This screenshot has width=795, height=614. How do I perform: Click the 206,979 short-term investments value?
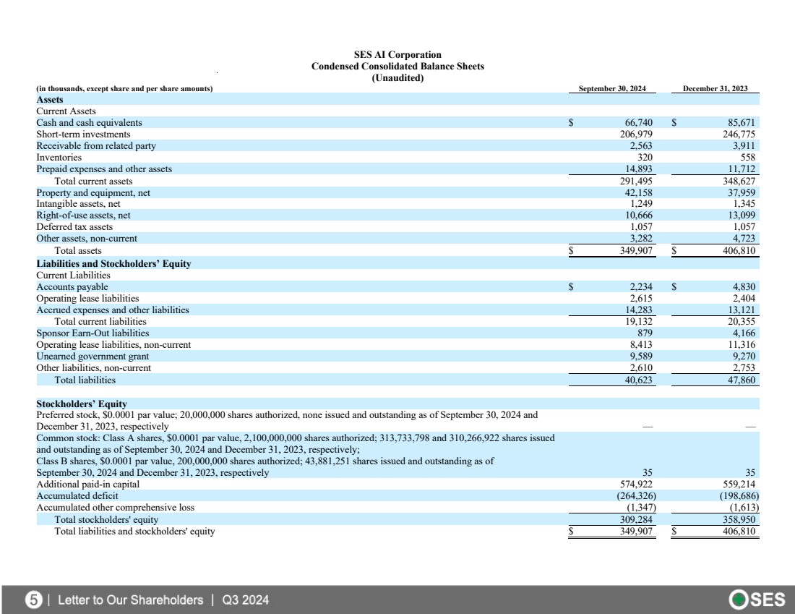636,135
